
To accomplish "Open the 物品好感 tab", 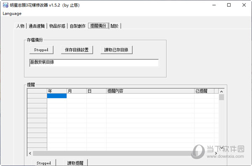I will tap(57, 26).
